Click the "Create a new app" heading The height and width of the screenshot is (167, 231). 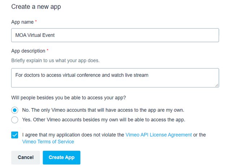pos(36,7)
